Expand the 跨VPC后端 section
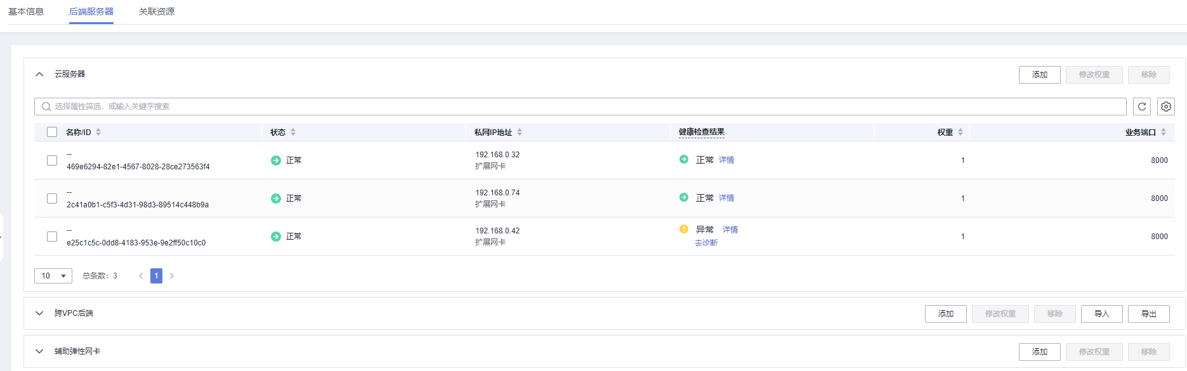1187x371 pixels. pyautogui.click(x=39, y=313)
